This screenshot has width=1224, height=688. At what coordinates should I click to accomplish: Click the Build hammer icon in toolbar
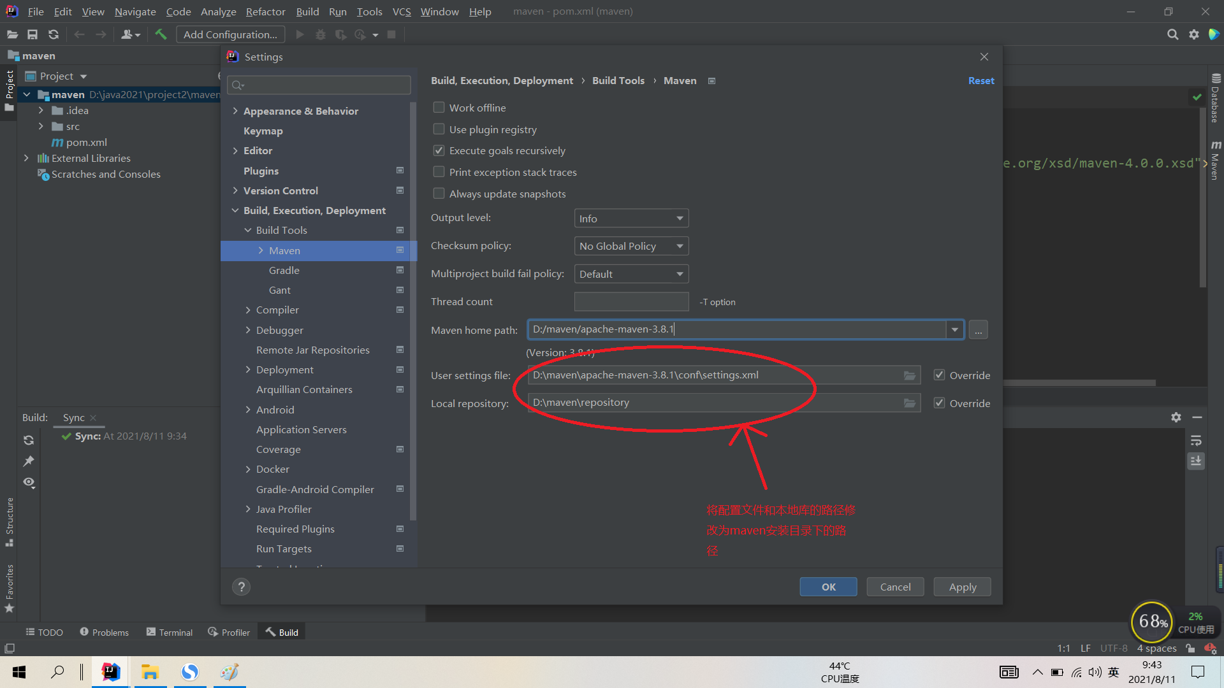[x=161, y=34]
